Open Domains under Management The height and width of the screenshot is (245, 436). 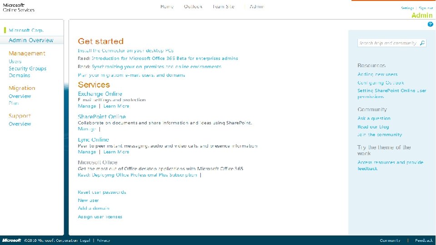point(19,75)
